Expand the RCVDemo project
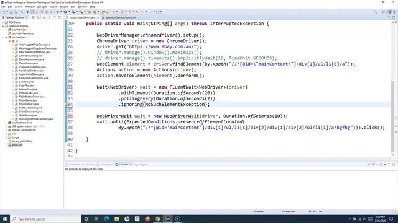This screenshot has height=223, width=398. click(3, 22)
